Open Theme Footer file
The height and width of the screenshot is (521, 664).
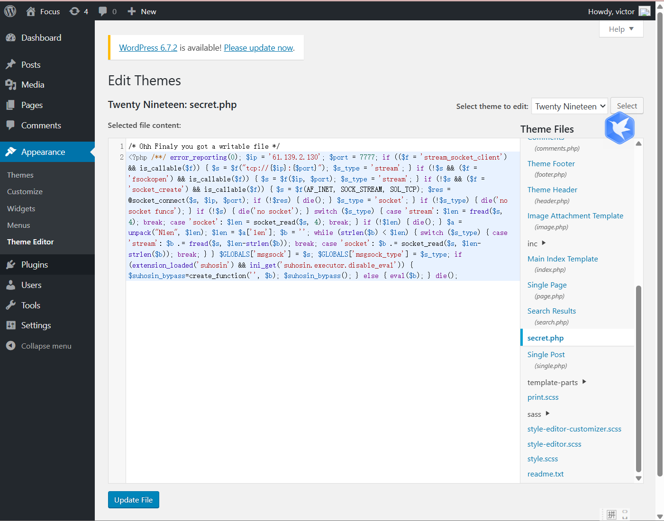pyautogui.click(x=551, y=163)
